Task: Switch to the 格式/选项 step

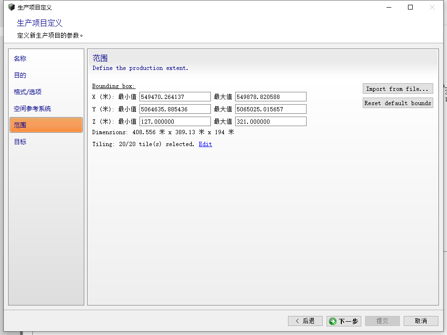Action: click(28, 92)
